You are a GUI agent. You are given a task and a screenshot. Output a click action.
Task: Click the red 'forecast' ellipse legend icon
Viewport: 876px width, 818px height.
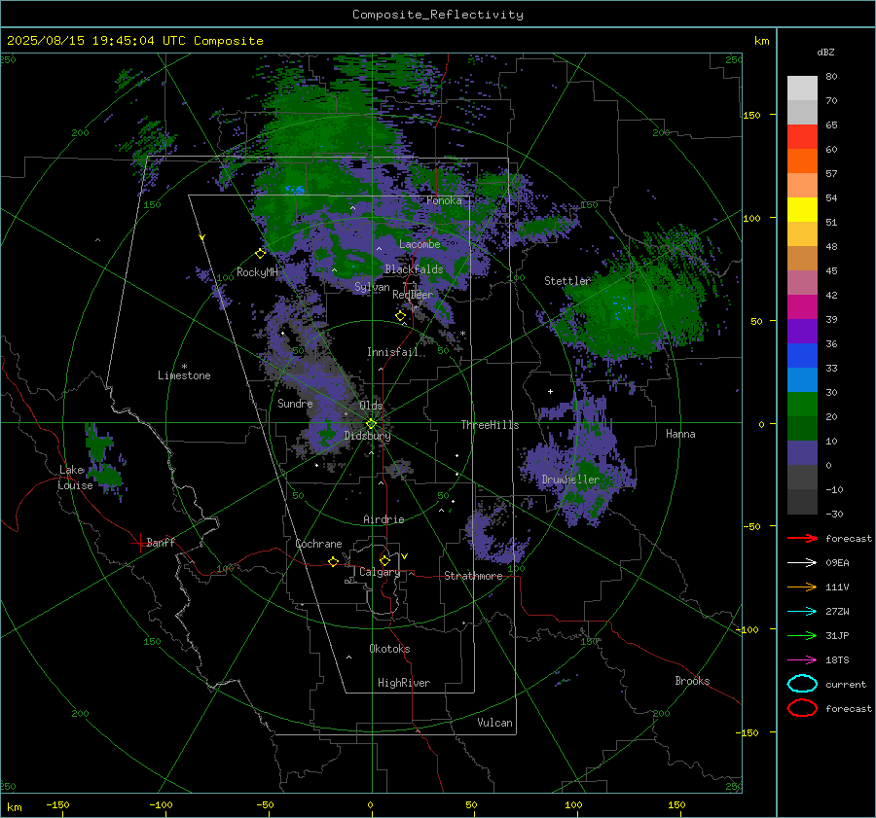[802, 708]
